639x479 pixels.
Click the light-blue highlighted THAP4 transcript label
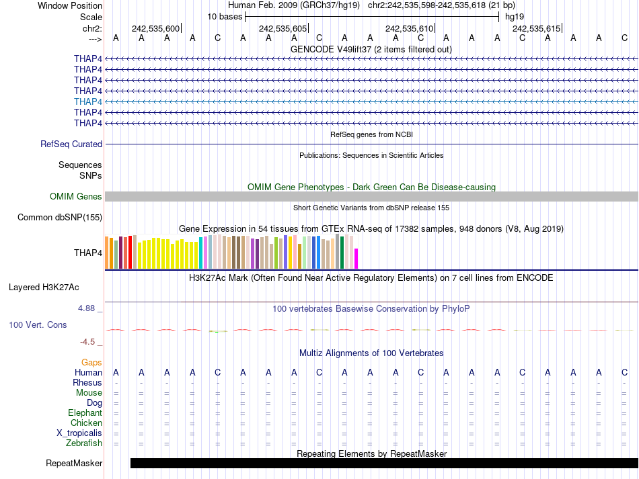click(x=88, y=101)
